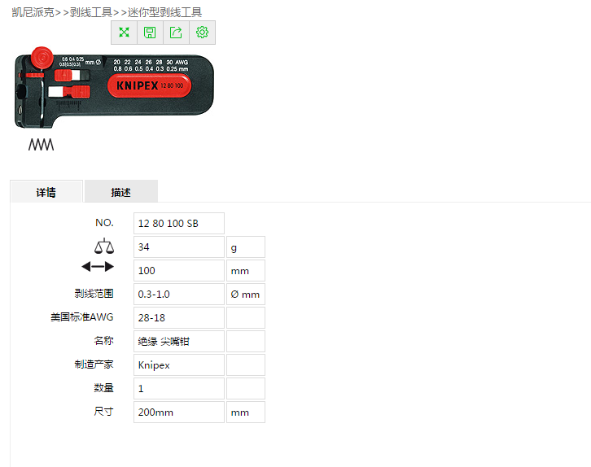Click the double-arrow length icon

point(98,267)
